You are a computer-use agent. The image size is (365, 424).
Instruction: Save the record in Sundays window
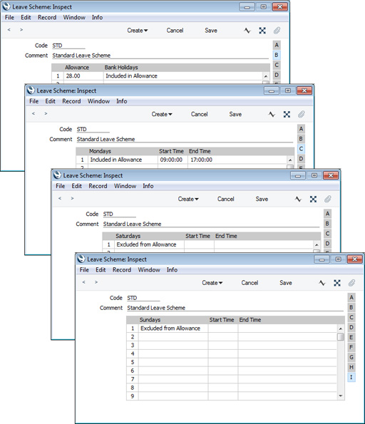click(x=286, y=283)
